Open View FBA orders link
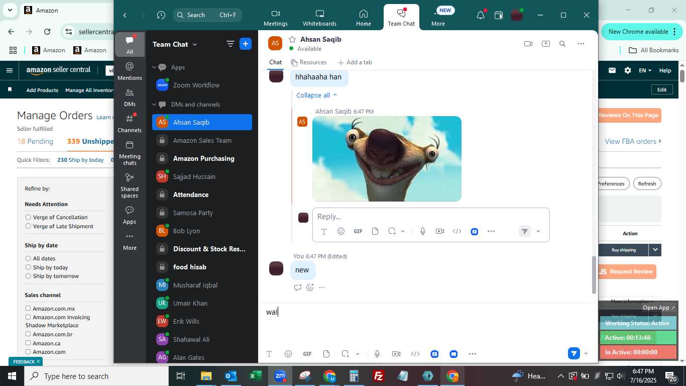Viewport: 686px width, 386px height. (633, 141)
